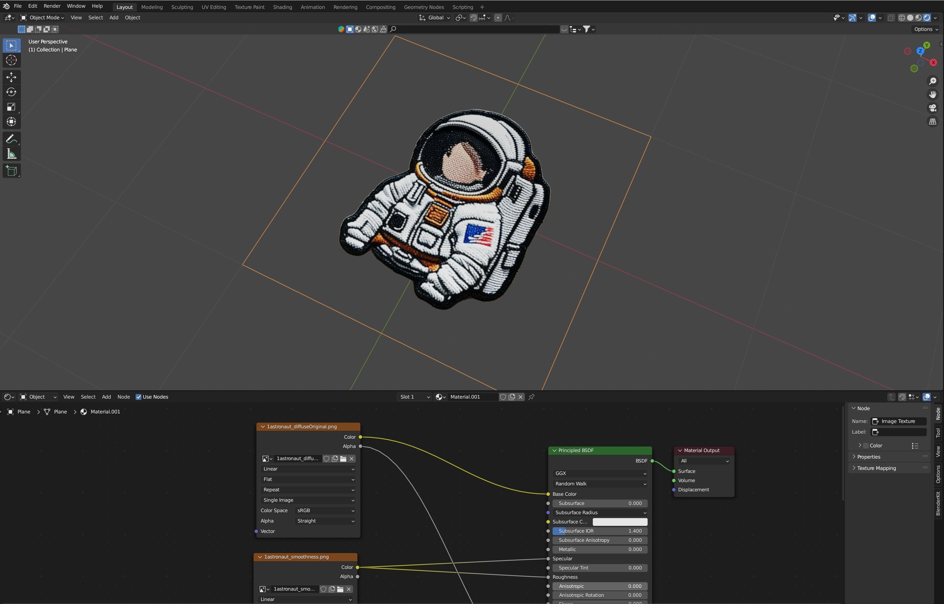Select the Move tool
This screenshot has height=604, width=944.
pyautogui.click(x=11, y=77)
